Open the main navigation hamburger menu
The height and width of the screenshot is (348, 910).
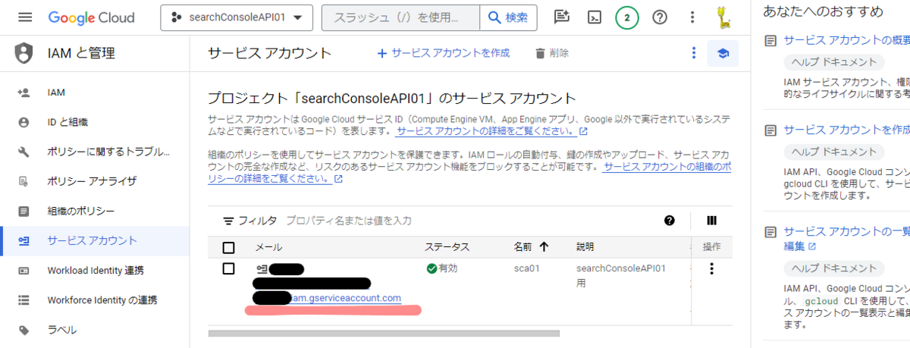tap(25, 17)
